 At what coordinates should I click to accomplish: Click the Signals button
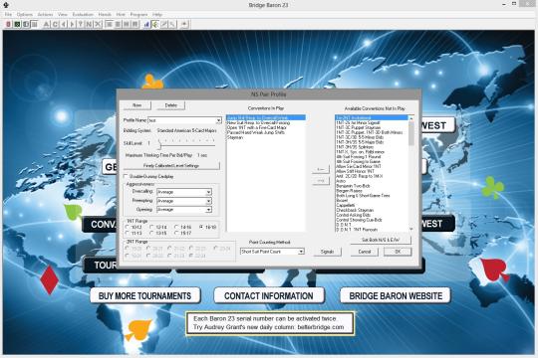pos(328,252)
